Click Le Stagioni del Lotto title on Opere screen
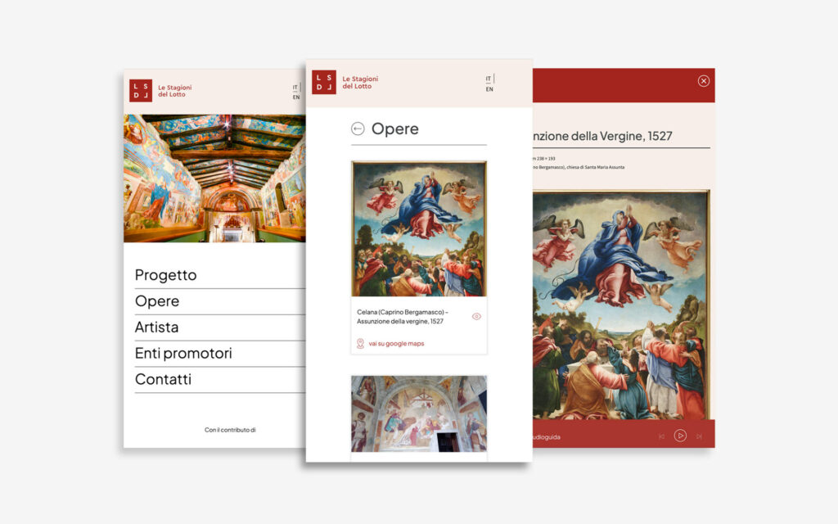Screen dimensions: 838x524 (x=360, y=83)
